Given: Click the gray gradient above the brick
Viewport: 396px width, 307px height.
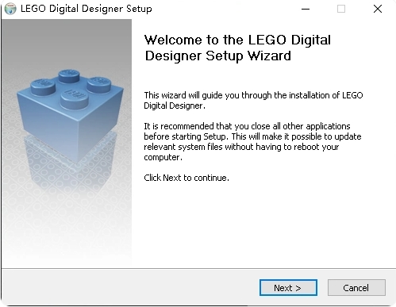Looking at the screenshot, I should [66, 42].
